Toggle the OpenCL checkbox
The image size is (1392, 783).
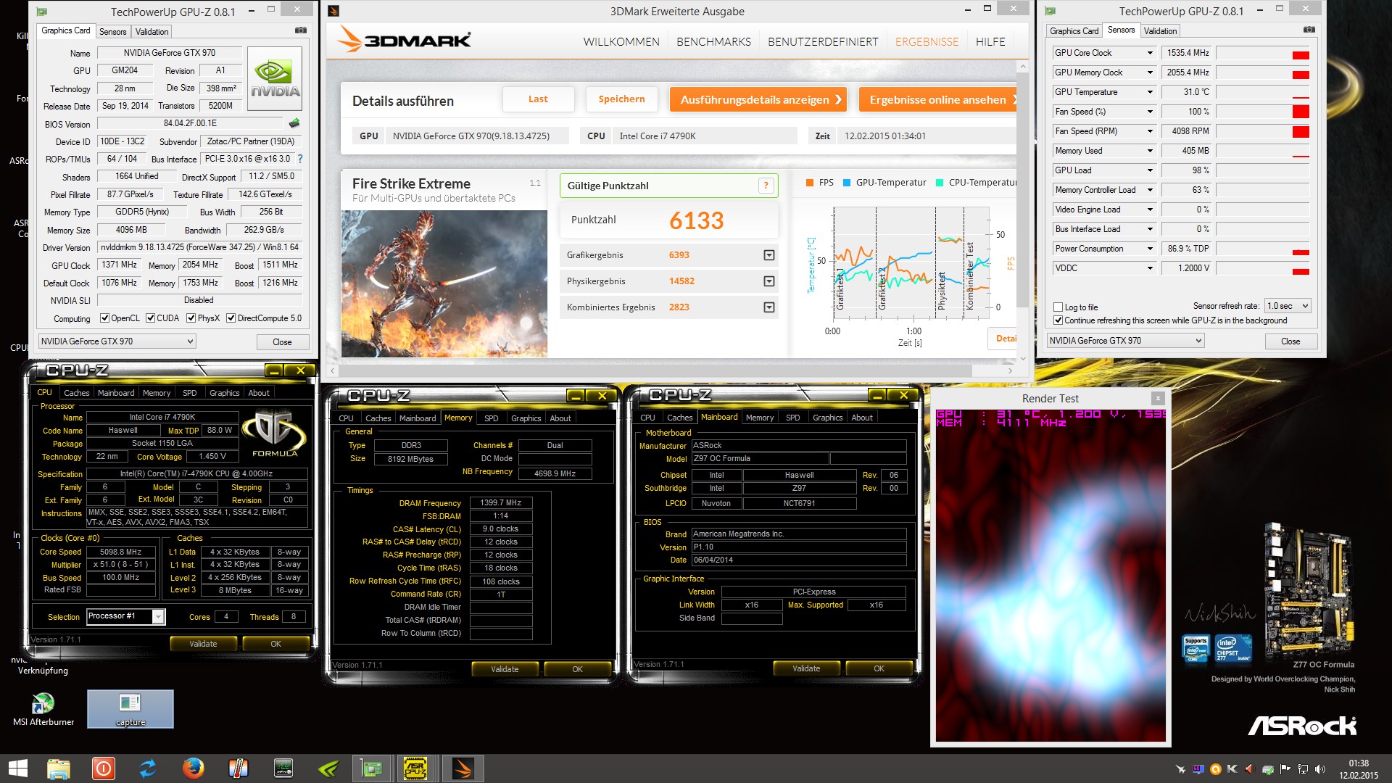(x=104, y=318)
